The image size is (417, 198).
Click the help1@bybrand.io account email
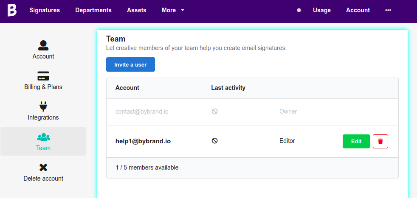[143, 141]
